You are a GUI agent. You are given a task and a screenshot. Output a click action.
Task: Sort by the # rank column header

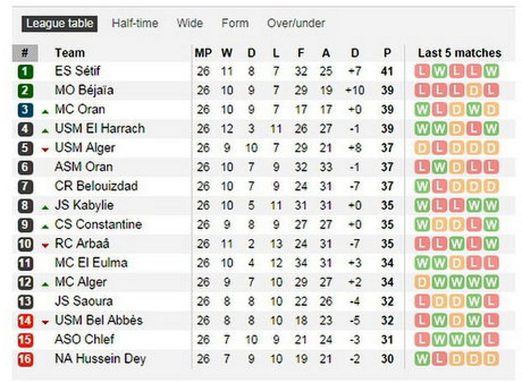25,53
